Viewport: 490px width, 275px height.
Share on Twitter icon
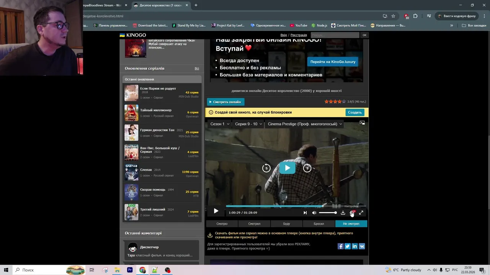pyautogui.click(x=348, y=246)
